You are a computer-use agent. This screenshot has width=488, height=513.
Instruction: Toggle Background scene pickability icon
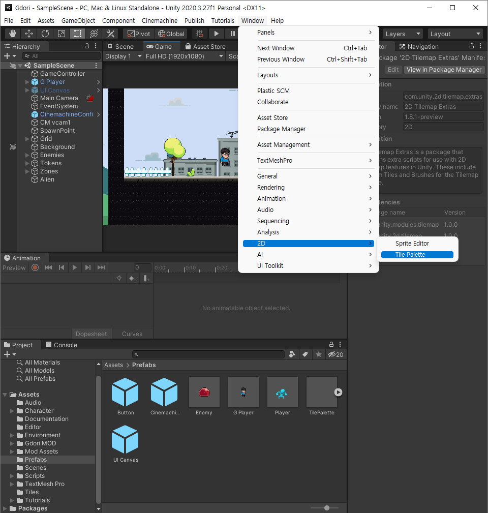[x=13, y=147]
